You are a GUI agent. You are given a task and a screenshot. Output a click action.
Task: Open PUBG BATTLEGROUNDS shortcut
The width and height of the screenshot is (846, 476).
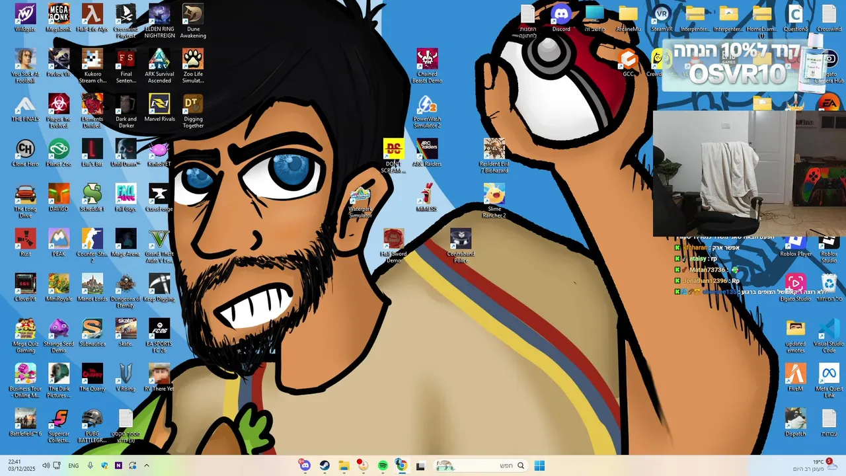pos(93,426)
